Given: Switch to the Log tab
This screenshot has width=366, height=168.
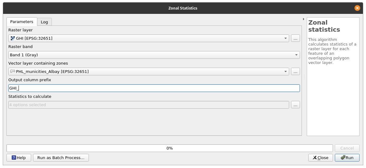Looking at the screenshot, I should (x=44, y=22).
